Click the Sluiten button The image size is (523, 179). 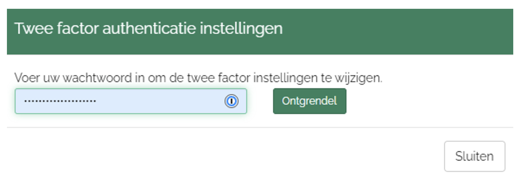tap(474, 156)
